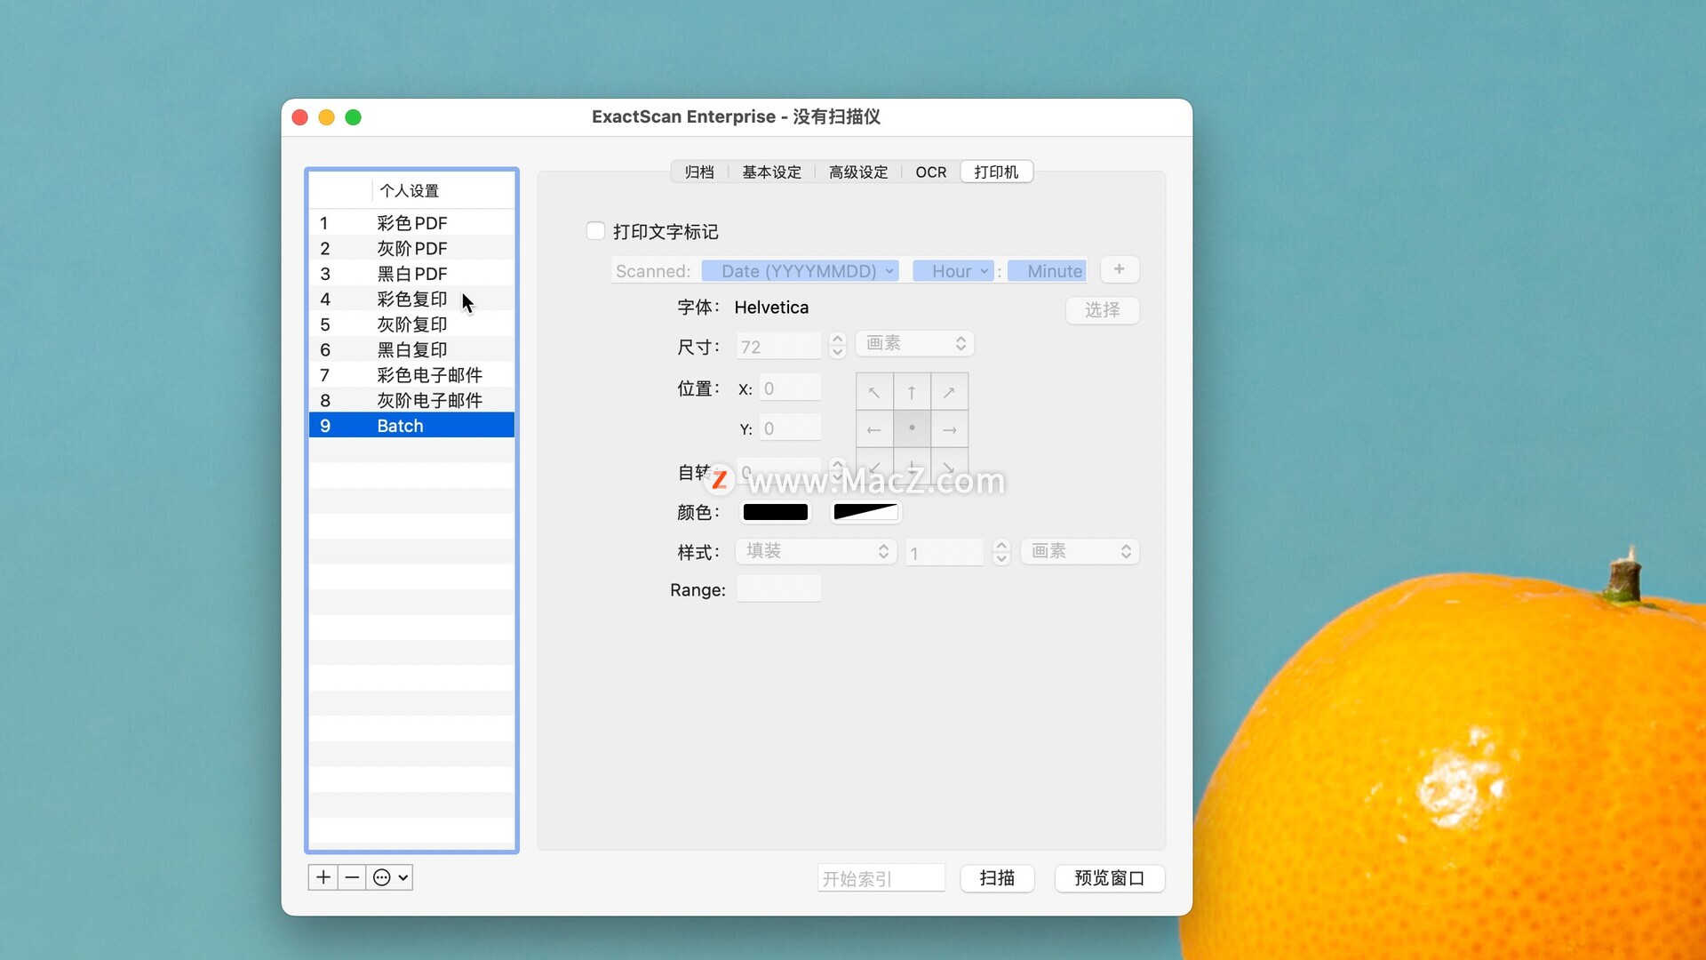Select the Batch profile row

pos(412,425)
